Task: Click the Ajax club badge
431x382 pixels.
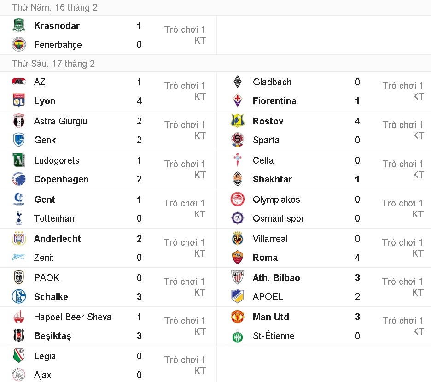Action: [18, 375]
